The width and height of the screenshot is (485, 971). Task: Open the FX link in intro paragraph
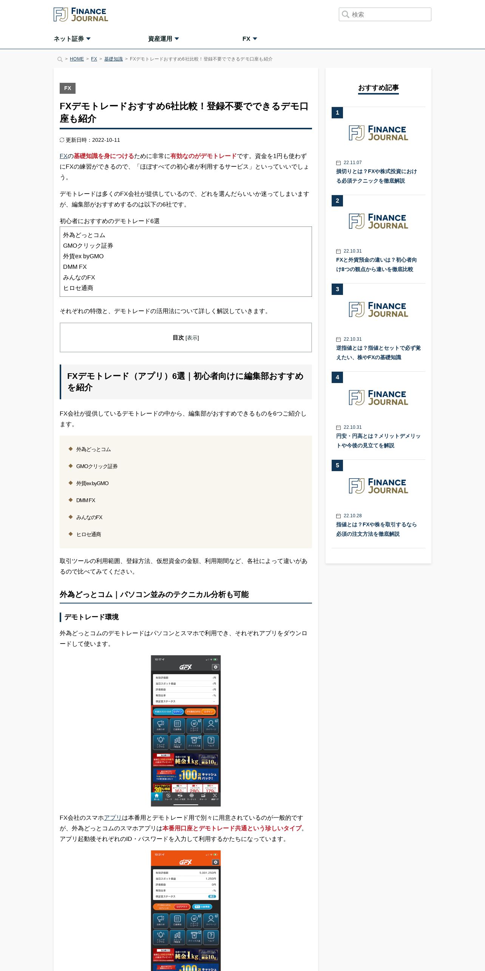click(63, 156)
